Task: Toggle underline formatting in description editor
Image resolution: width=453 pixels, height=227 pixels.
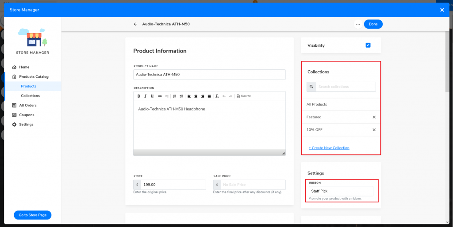Action: [x=152, y=96]
